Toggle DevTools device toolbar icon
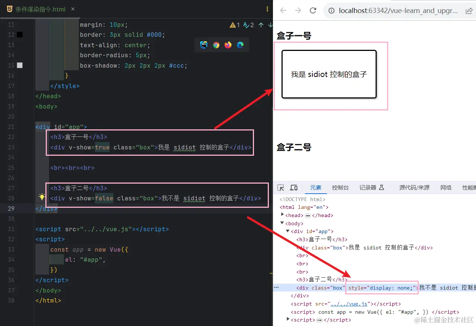This screenshot has height=326, width=476. 294,187
